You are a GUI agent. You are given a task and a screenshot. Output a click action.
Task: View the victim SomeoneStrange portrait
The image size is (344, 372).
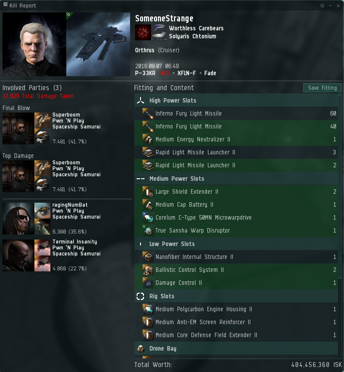[x=34, y=44]
